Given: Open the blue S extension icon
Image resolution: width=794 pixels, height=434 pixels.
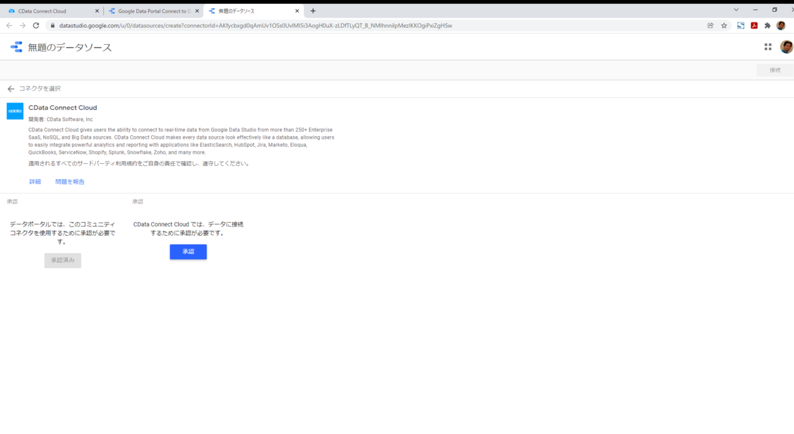Looking at the screenshot, I should [741, 26].
